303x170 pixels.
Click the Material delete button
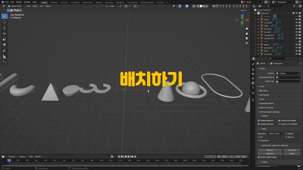[x=270, y=150]
